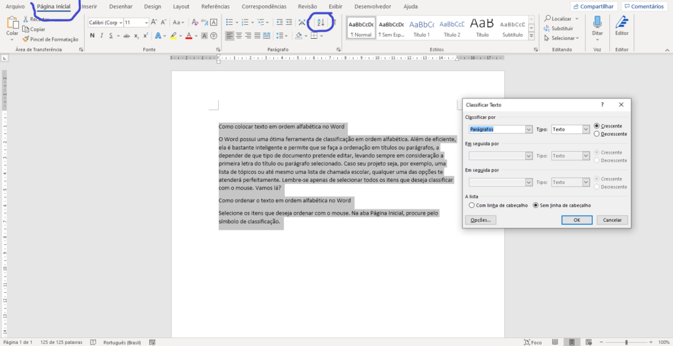Click the Copiar command
The height and width of the screenshot is (346, 673).
point(34,29)
